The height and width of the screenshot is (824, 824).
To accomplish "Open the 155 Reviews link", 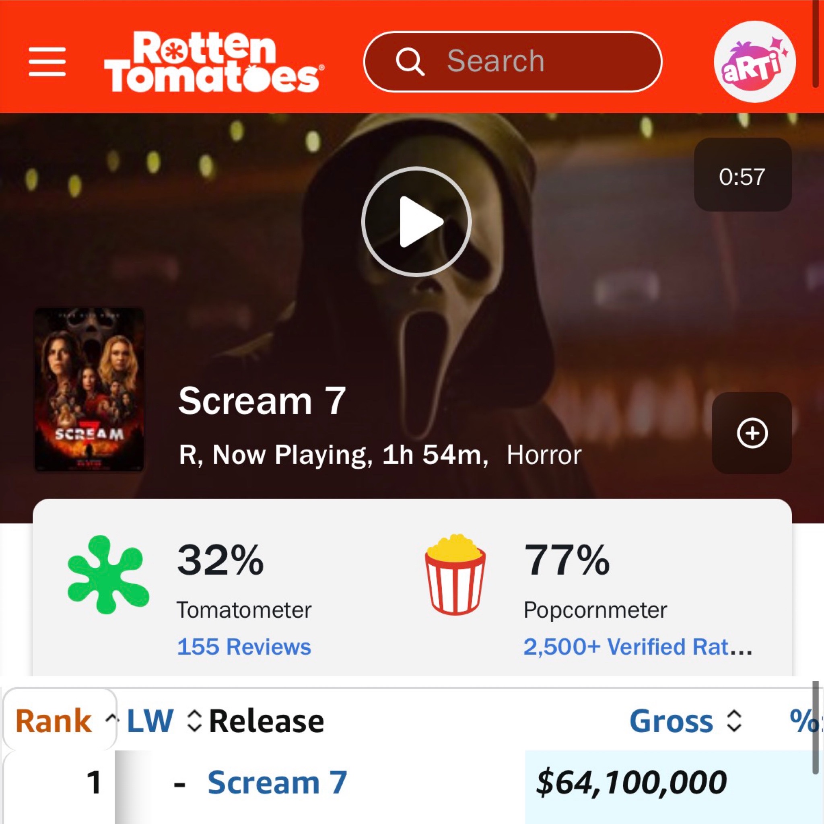I will point(244,646).
